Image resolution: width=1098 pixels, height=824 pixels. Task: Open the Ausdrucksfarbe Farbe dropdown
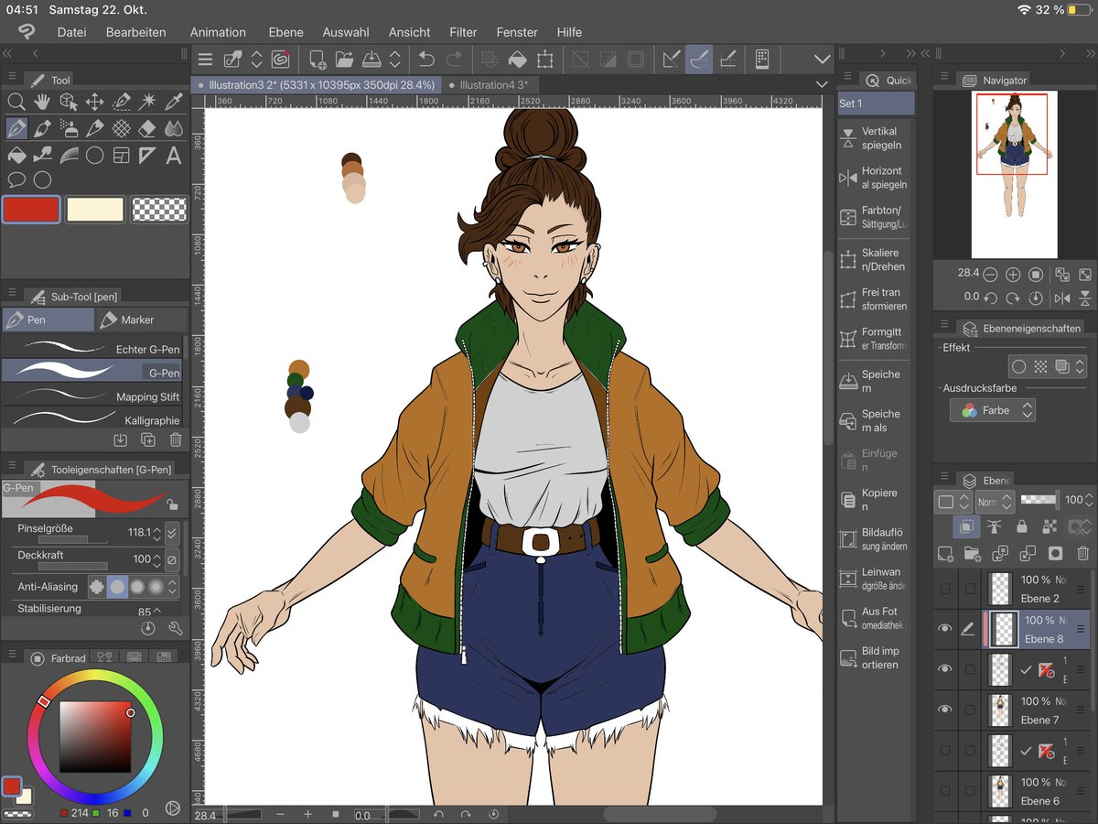(992, 411)
